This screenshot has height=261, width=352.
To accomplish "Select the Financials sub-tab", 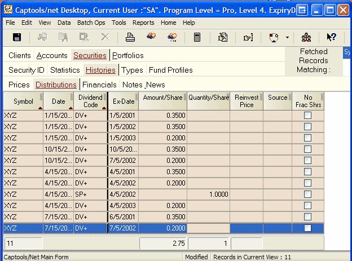I will (x=100, y=85).
